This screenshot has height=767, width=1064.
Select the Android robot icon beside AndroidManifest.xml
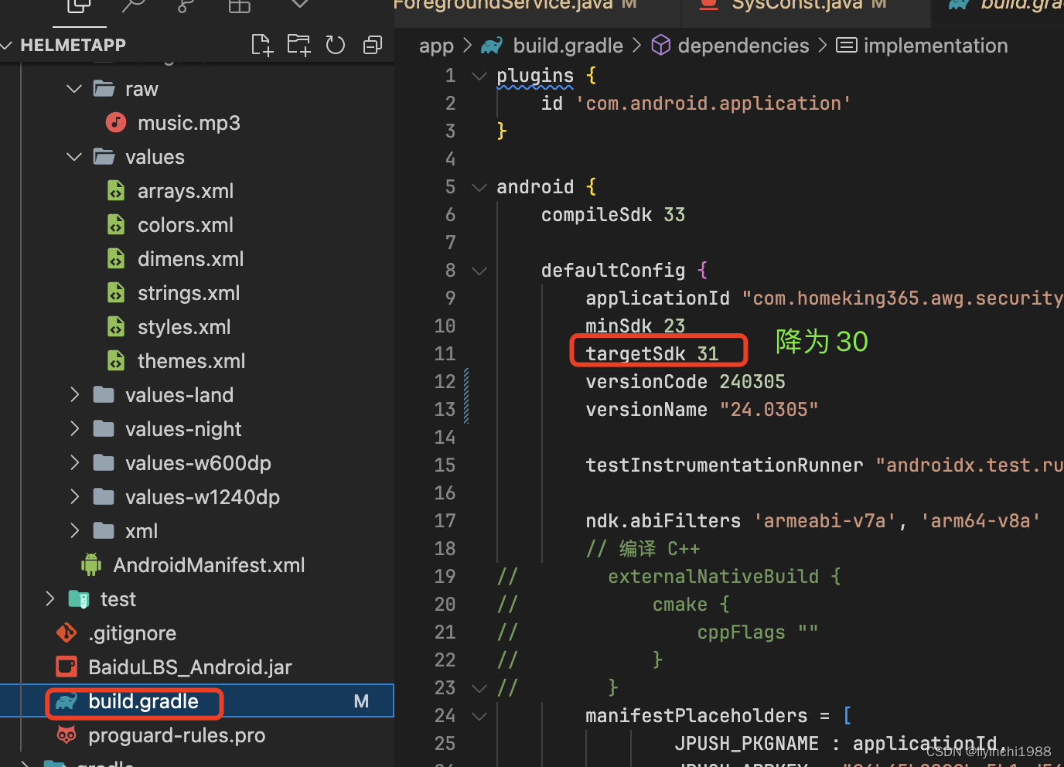pyautogui.click(x=90, y=564)
